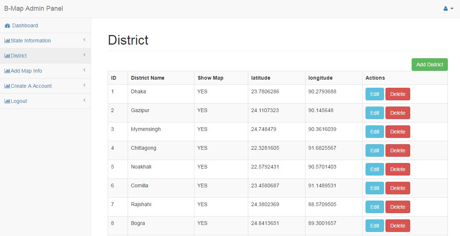Click longitude value 91.1489531
Screen dimensions: 460x236
[322, 185]
